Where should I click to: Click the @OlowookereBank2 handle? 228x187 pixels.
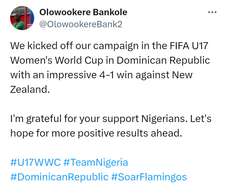(80, 24)
